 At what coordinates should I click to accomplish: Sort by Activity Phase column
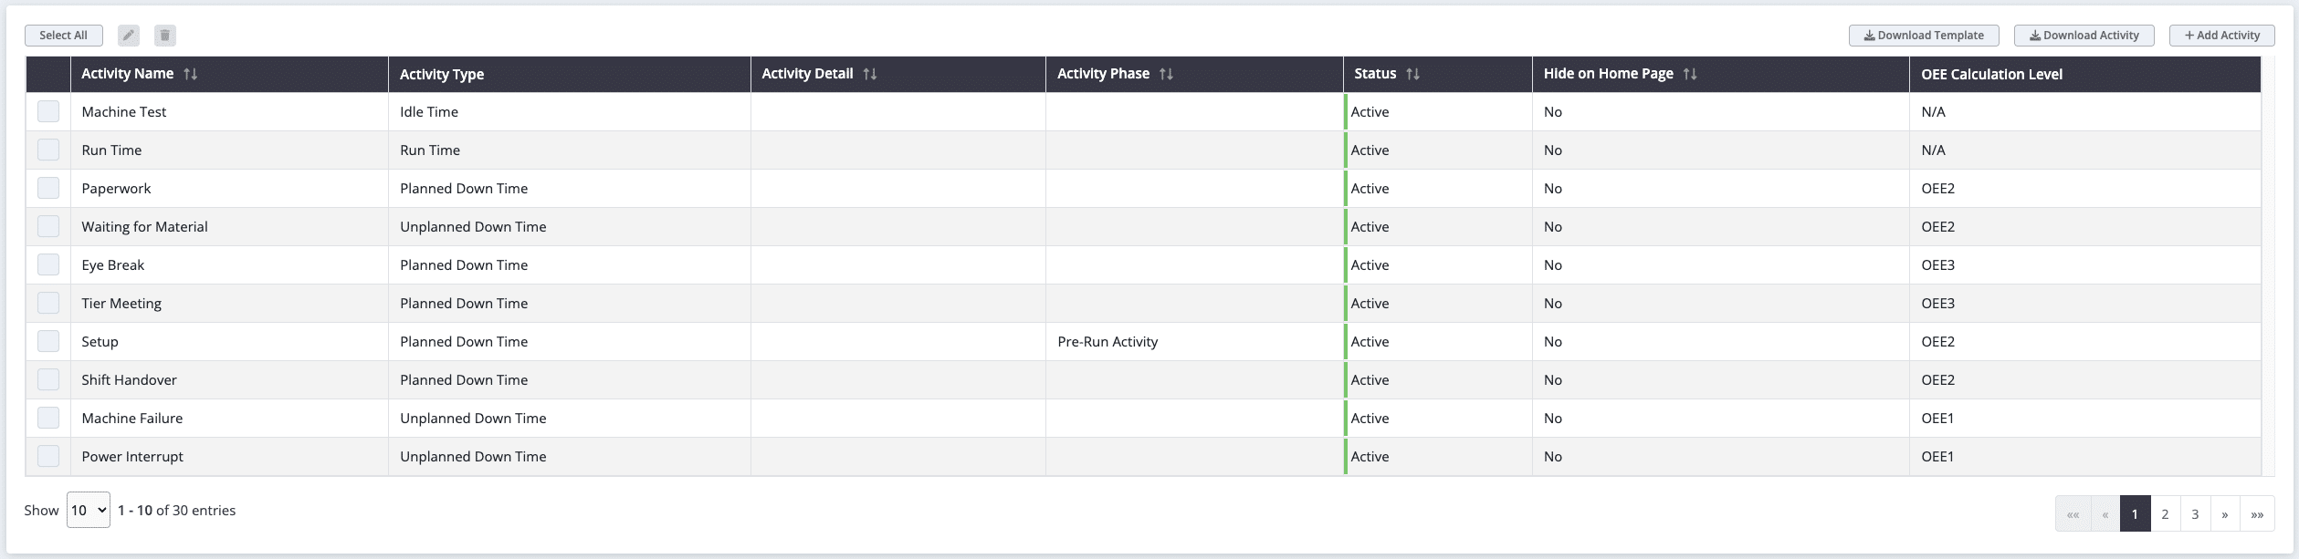point(1167,74)
